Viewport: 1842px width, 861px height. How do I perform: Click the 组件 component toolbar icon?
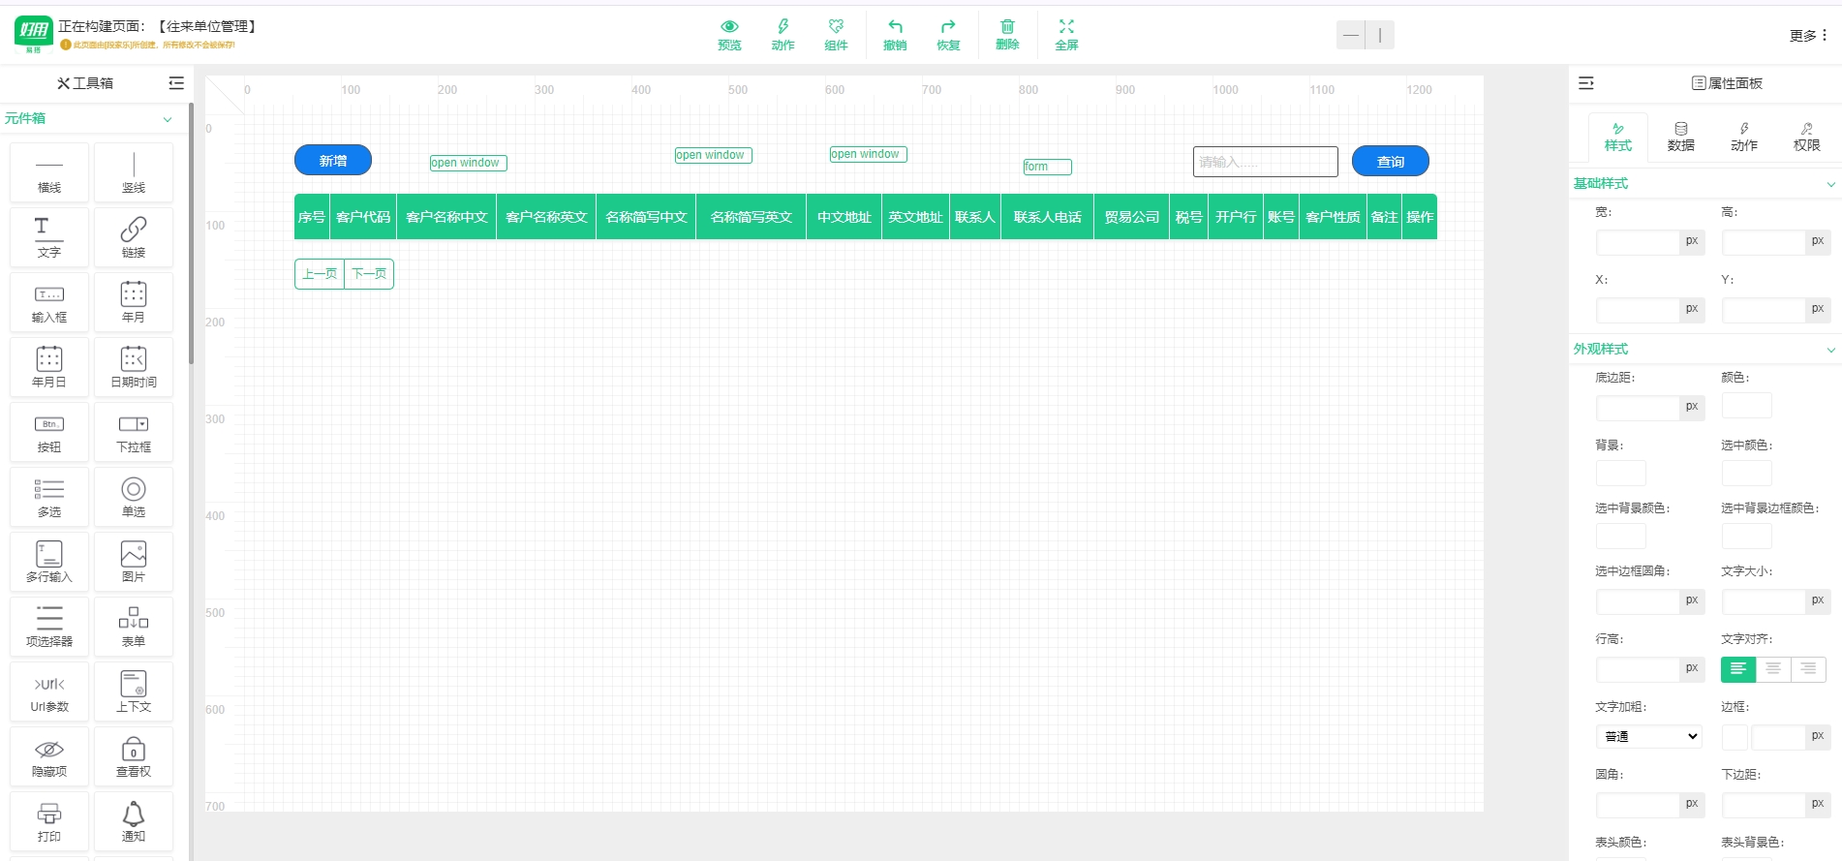(836, 34)
